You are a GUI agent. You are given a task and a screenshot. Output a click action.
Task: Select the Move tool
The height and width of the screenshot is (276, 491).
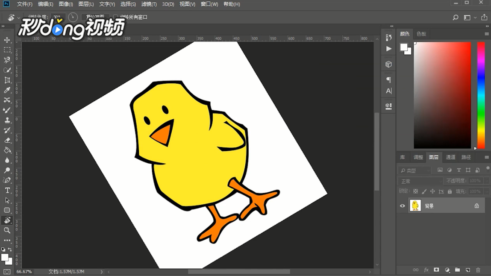[x=7, y=40]
